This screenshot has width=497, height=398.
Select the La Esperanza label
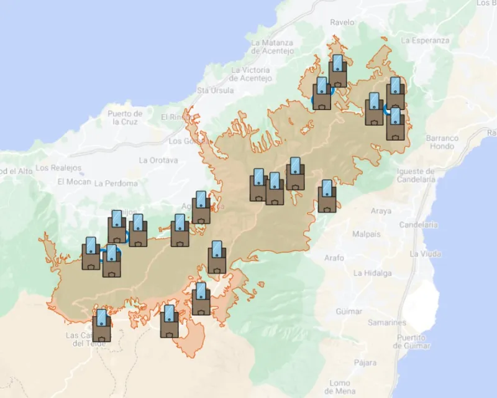tap(425, 40)
